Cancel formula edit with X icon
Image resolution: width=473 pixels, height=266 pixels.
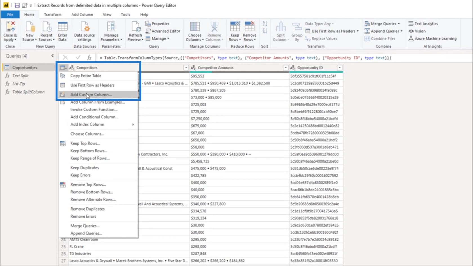click(65, 58)
